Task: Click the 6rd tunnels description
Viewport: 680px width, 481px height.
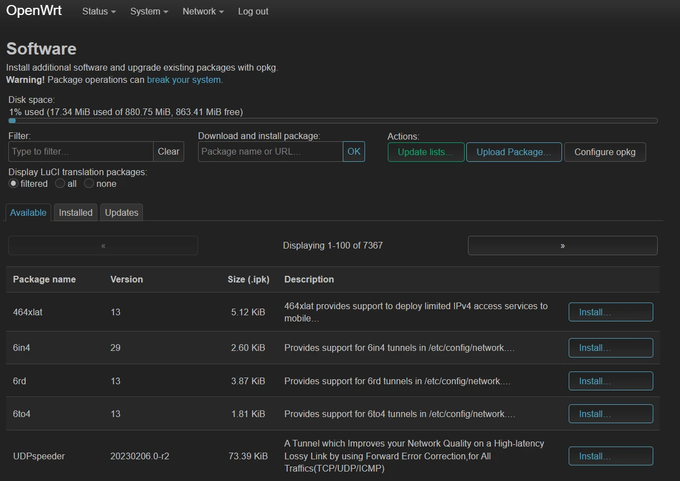Action: pyautogui.click(x=397, y=381)
